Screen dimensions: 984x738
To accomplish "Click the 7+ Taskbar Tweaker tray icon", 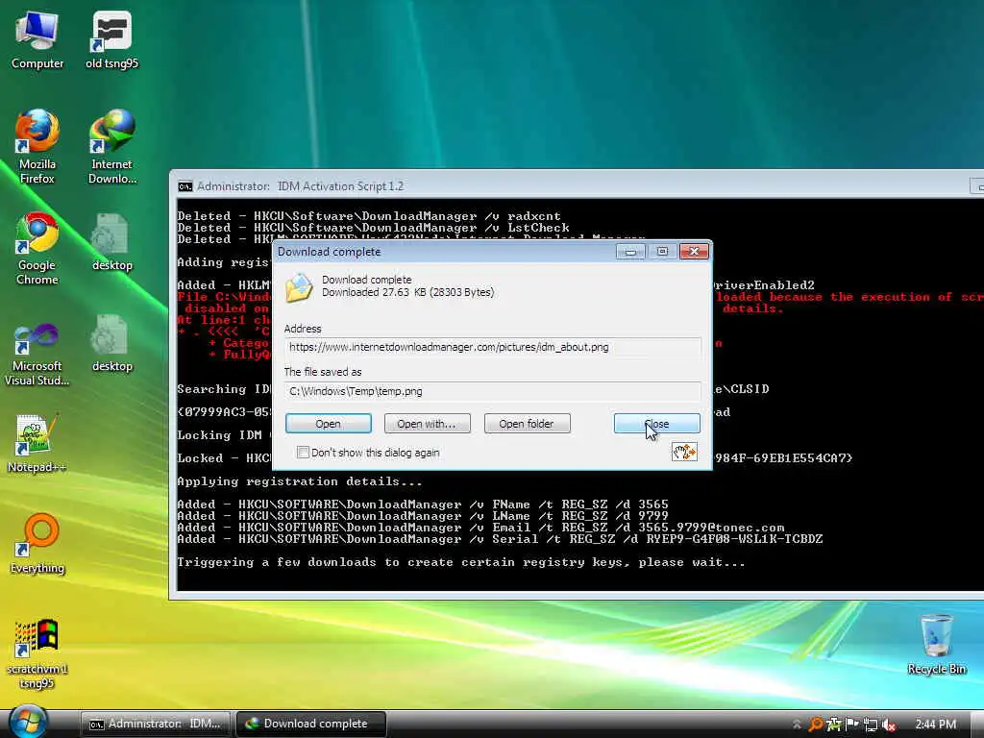I will tap(833, 725).
